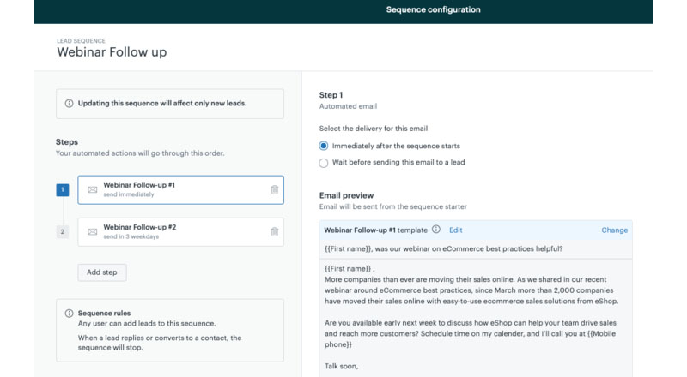Screen dimensions: 687x377
Task: Click the envelope icon on Follow-up #1
Action: (93, 189)
